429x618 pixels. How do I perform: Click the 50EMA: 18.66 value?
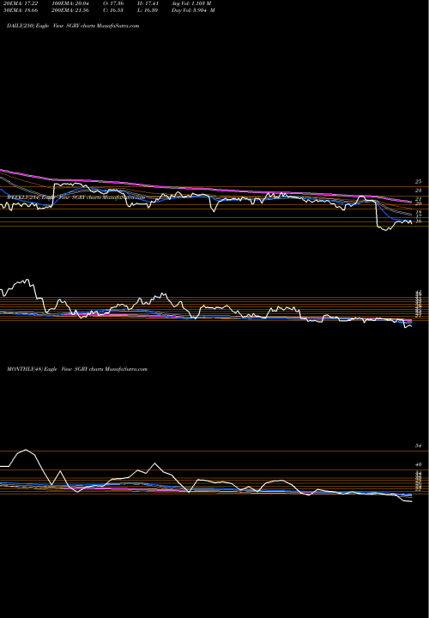point(19,10)
